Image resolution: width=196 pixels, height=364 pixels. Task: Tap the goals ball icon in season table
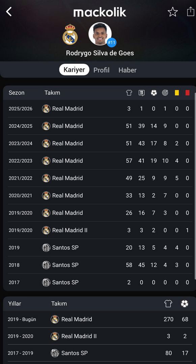[x=154, y=93]
